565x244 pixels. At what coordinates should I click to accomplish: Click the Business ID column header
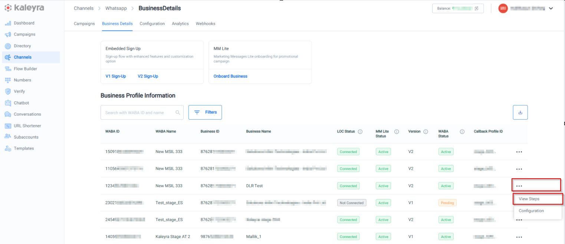pyautogui.click(x=210, y=131)
